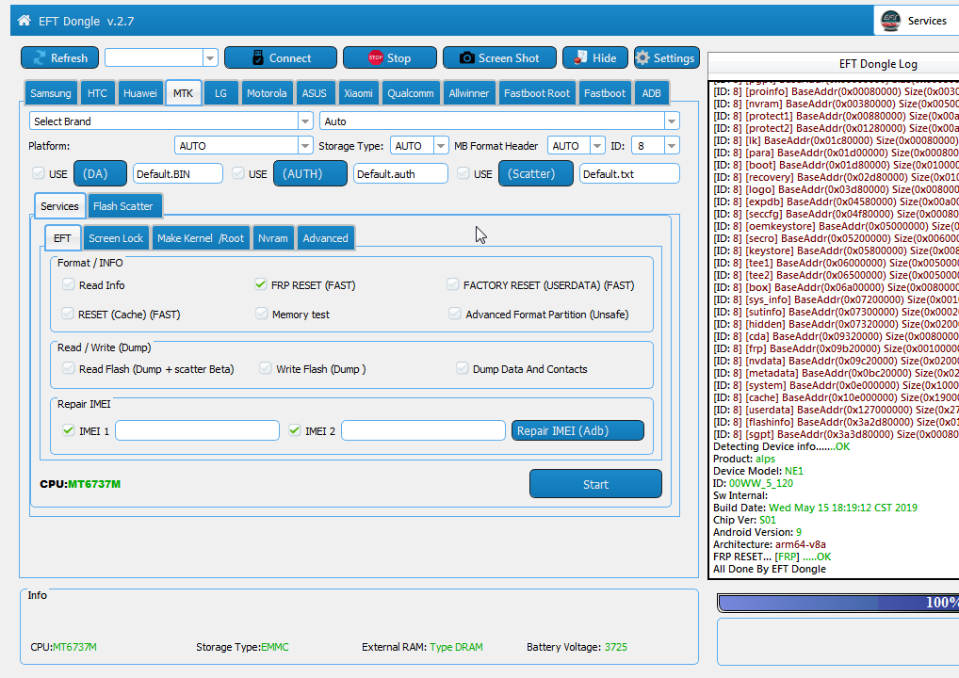Toggle the USE checkbox beside DA button
The image size is (959, 678).
click(x=38, y=173)
